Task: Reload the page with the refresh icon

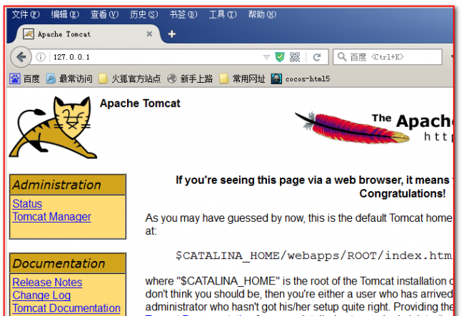Action: pyautogui.click(x=317, y=57)
